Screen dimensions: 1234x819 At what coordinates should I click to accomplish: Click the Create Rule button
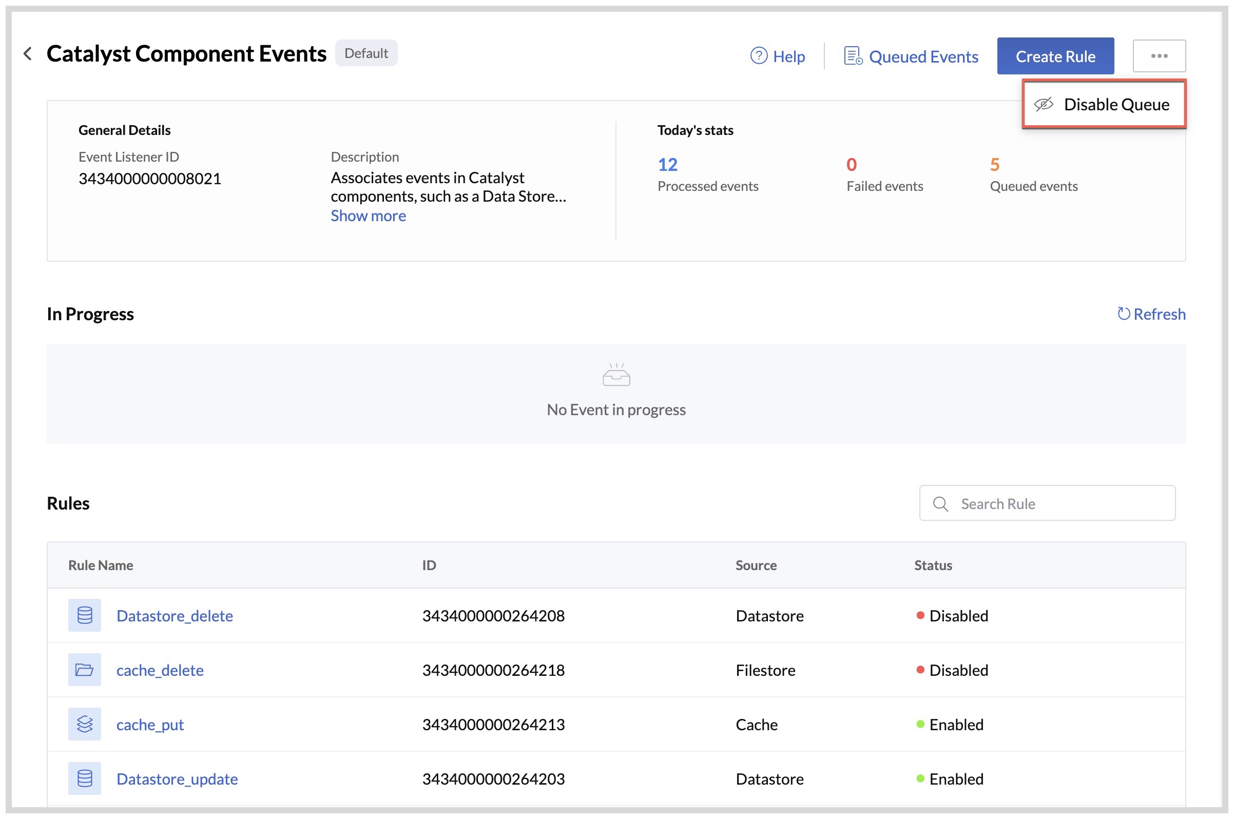1055,56
